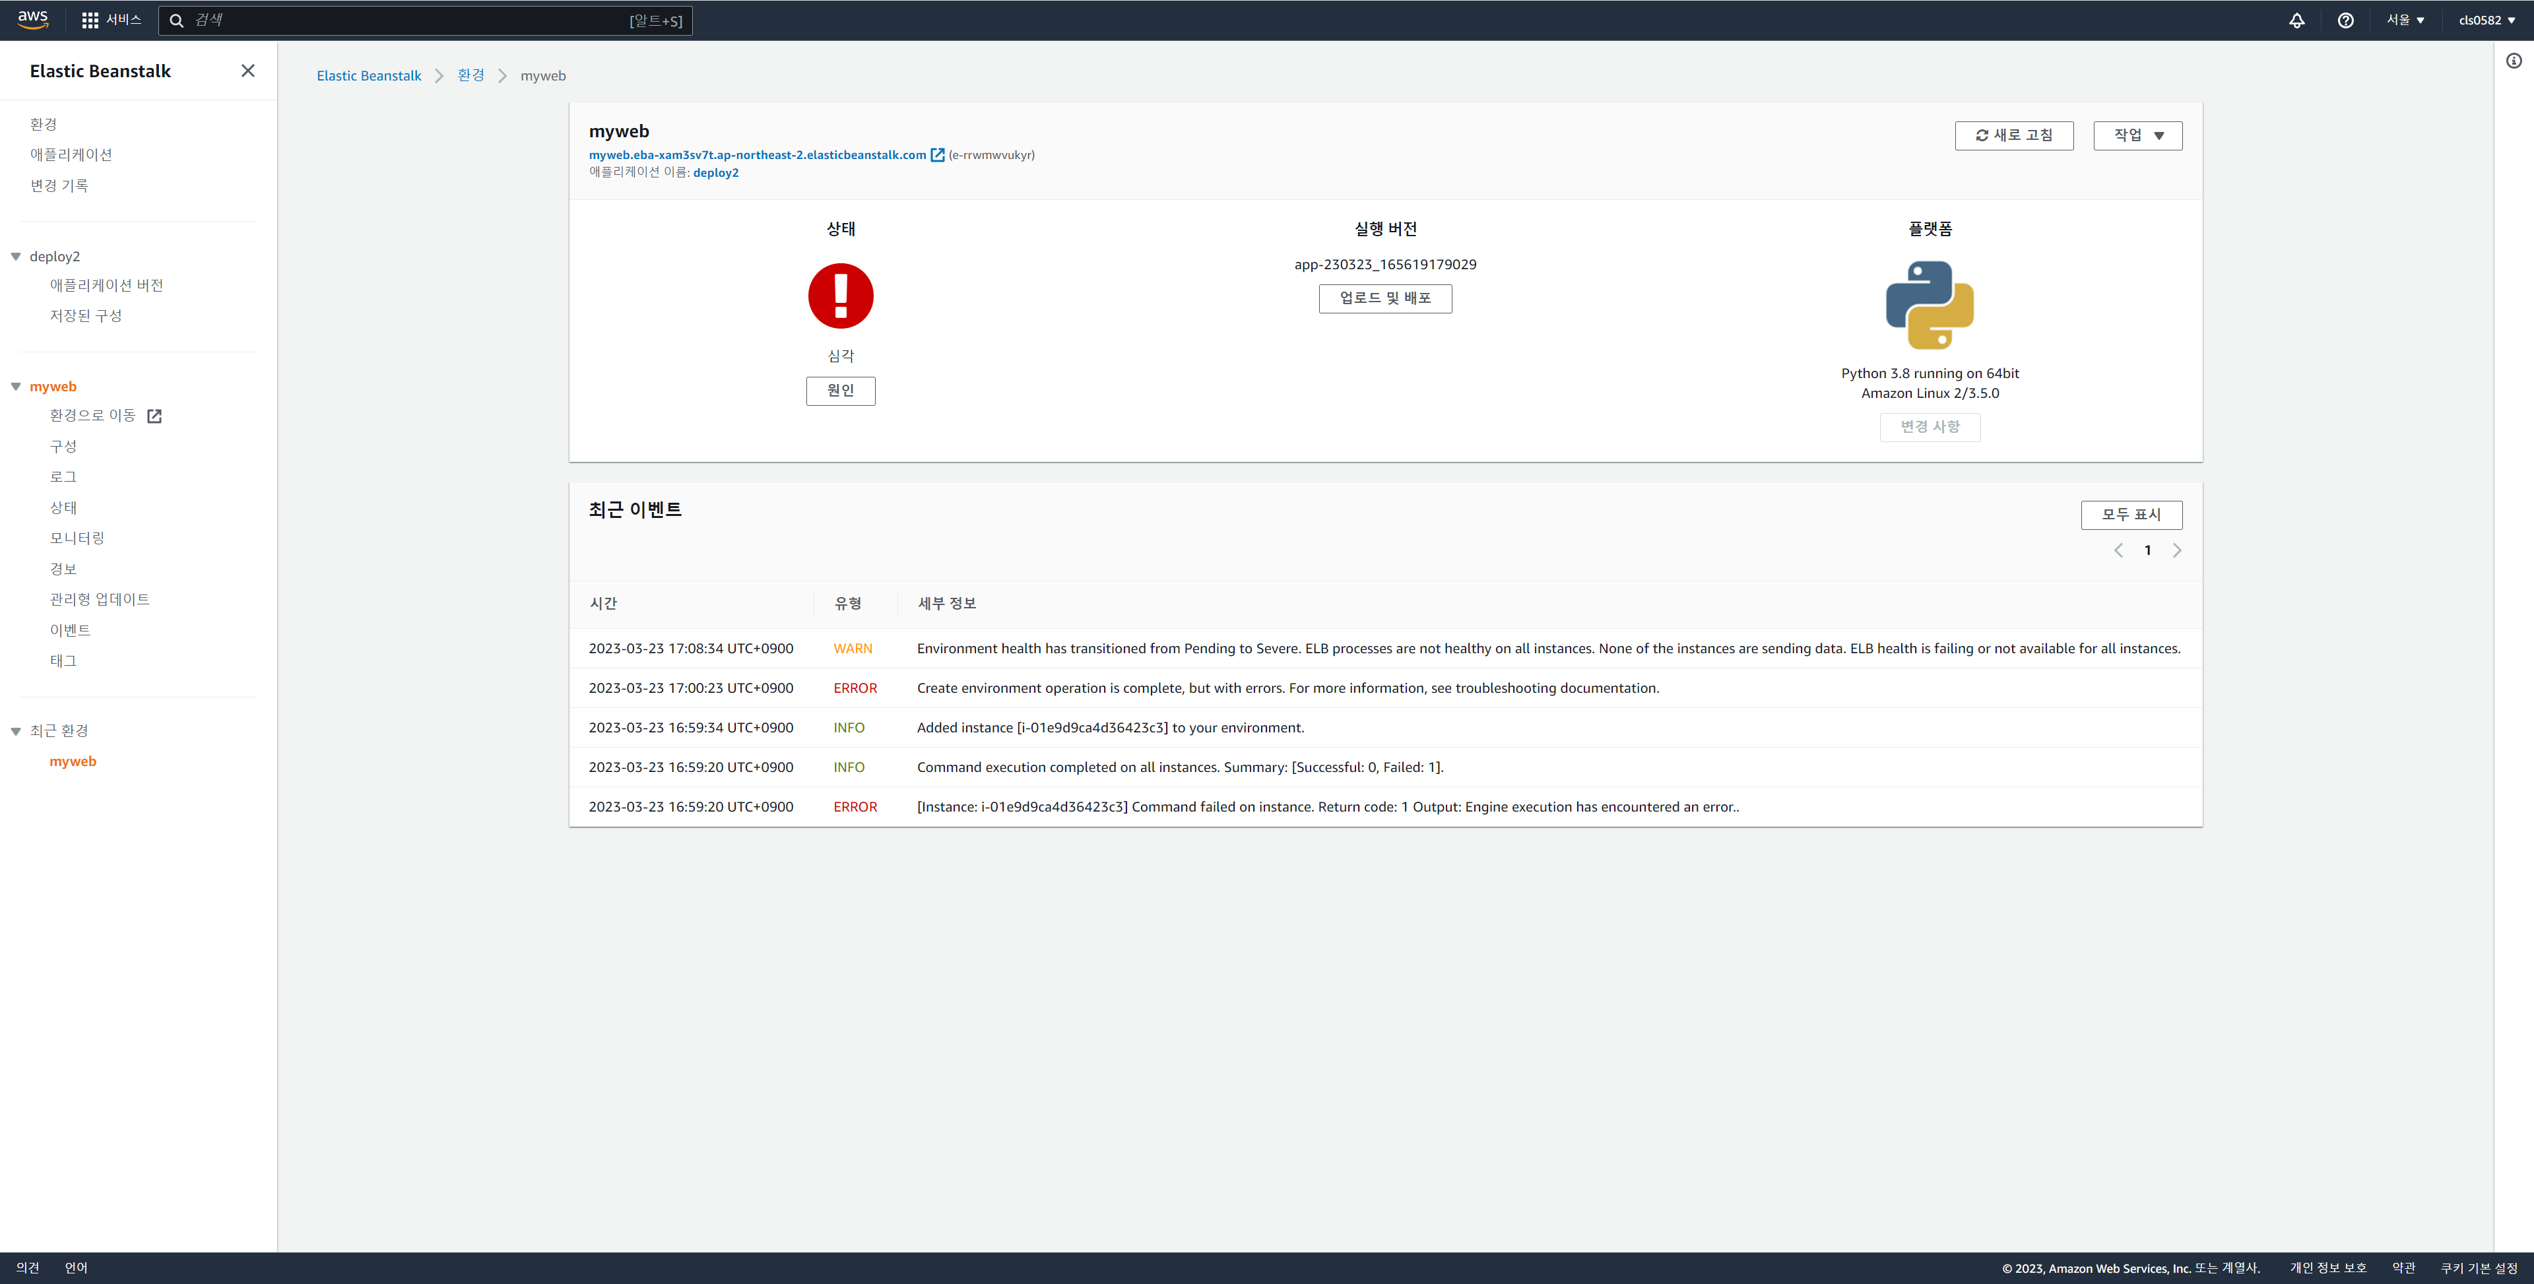
Task: Open the myweb.eba elasticbeanstalk.com URL link
Action: [758, 154]
